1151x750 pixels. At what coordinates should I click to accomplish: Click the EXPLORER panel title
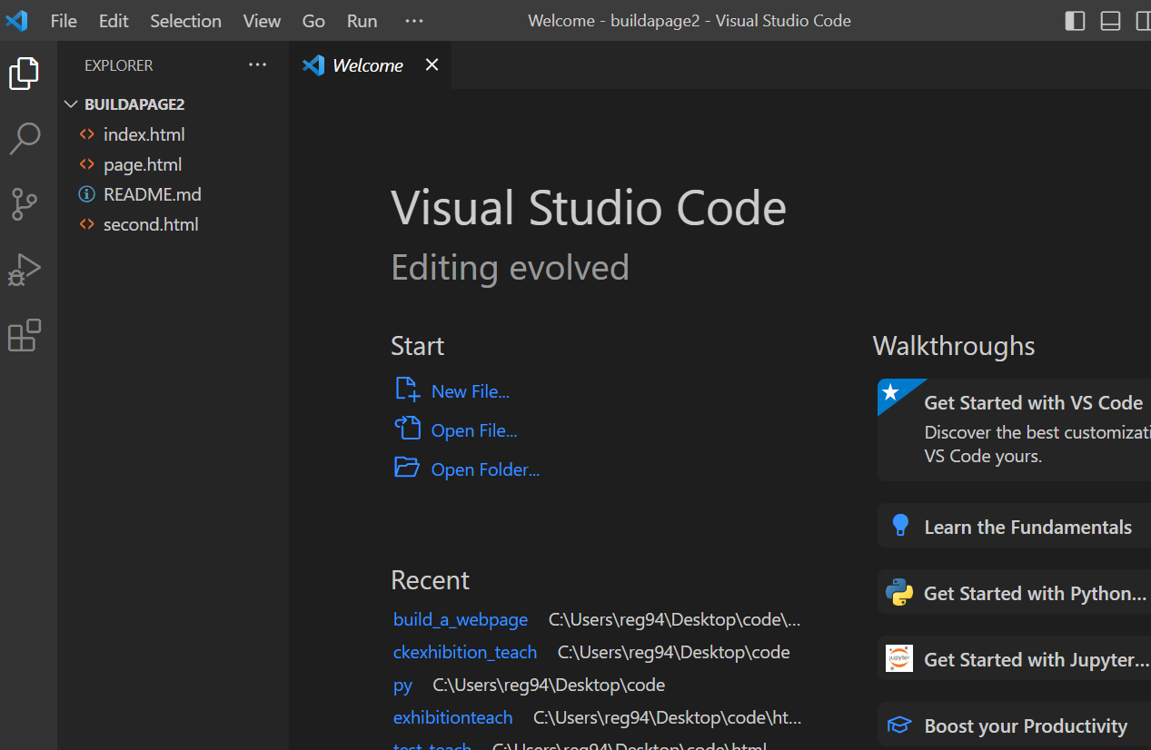point(119,65)
